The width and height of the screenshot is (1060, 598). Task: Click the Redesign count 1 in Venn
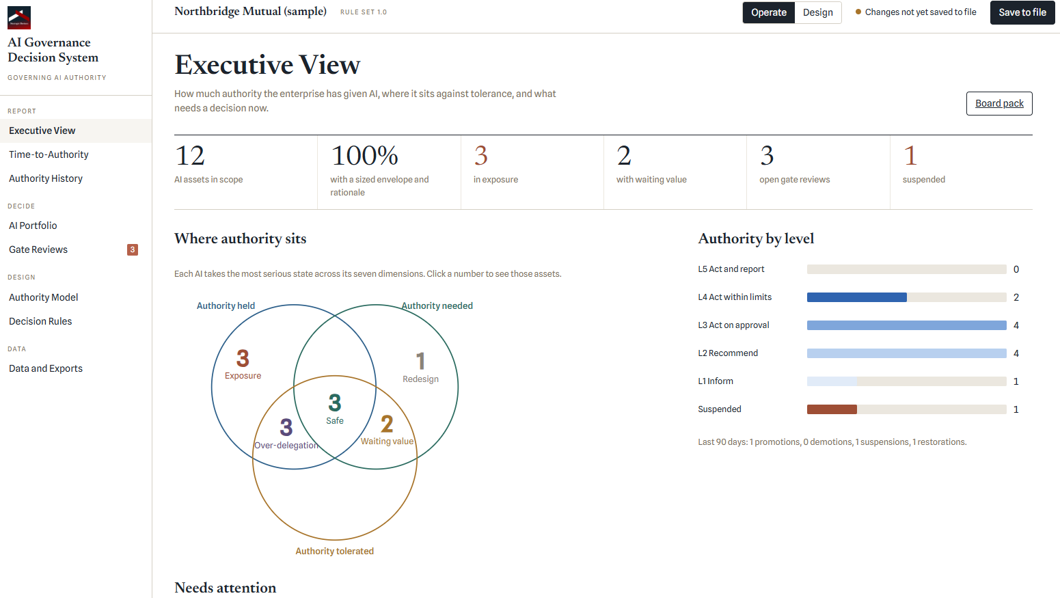[420, 361]
